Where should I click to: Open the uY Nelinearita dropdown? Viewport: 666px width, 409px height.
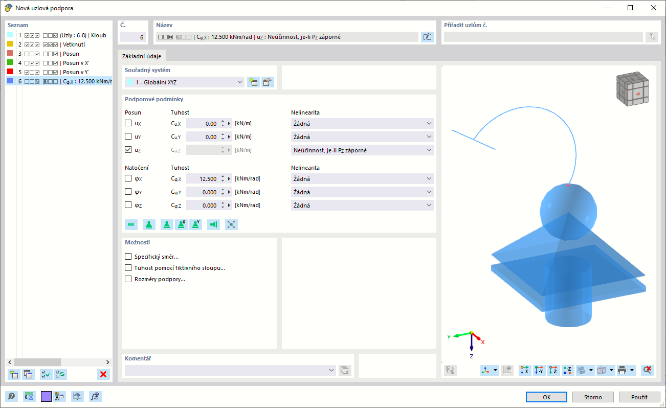[x=362, y=137]
